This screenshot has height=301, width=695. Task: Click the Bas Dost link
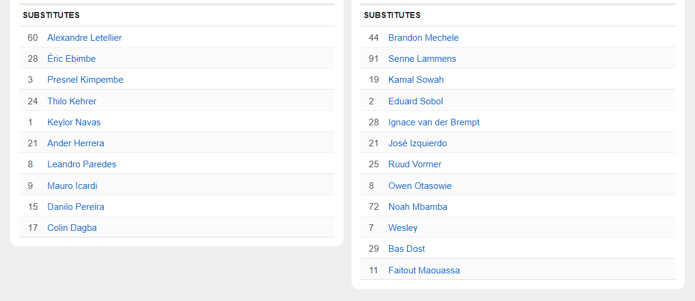point(407,249)
